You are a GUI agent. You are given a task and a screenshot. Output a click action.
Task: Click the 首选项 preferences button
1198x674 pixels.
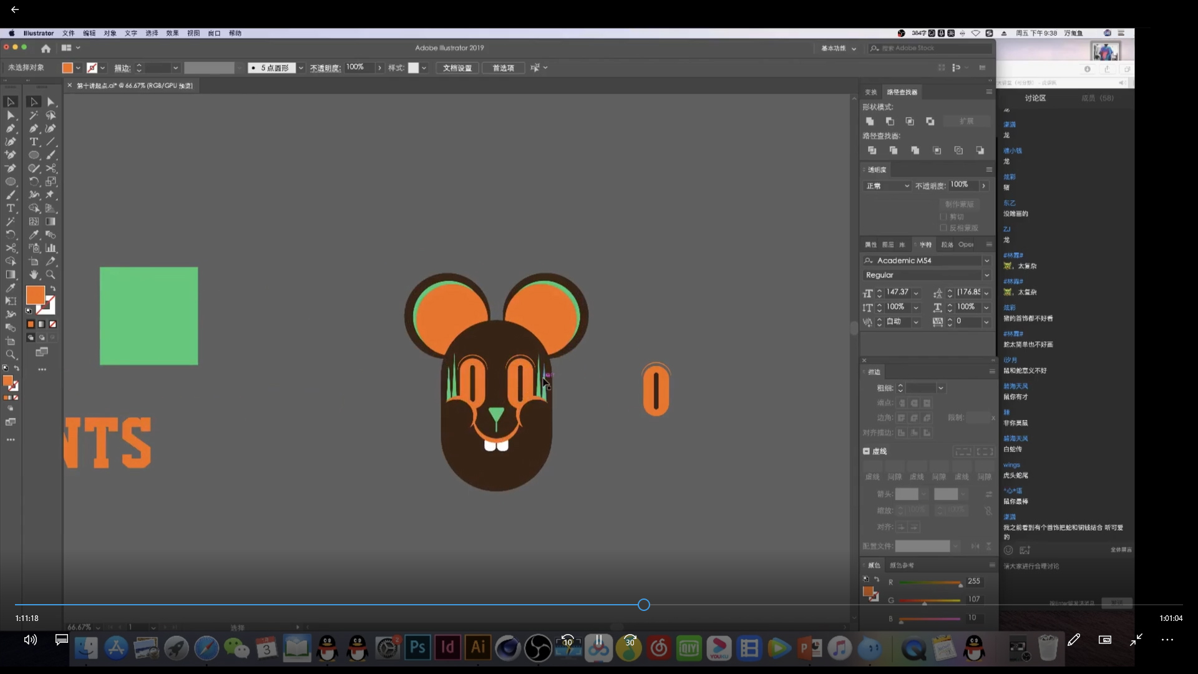click(503, 68)
